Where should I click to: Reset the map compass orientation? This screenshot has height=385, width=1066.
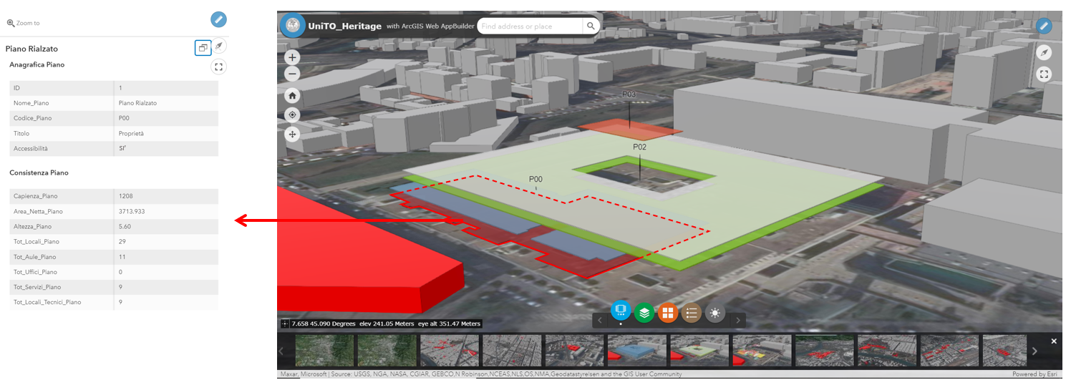(x=1044, y=53)
